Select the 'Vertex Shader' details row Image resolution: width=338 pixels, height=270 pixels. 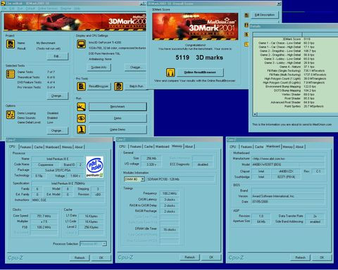pyautogui.click(x=296, y=94)
